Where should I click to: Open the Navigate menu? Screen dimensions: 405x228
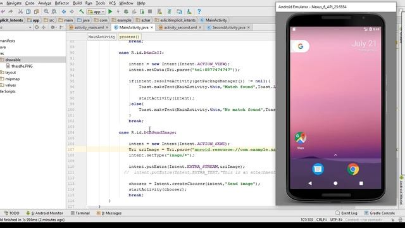(x=14, y=3)
